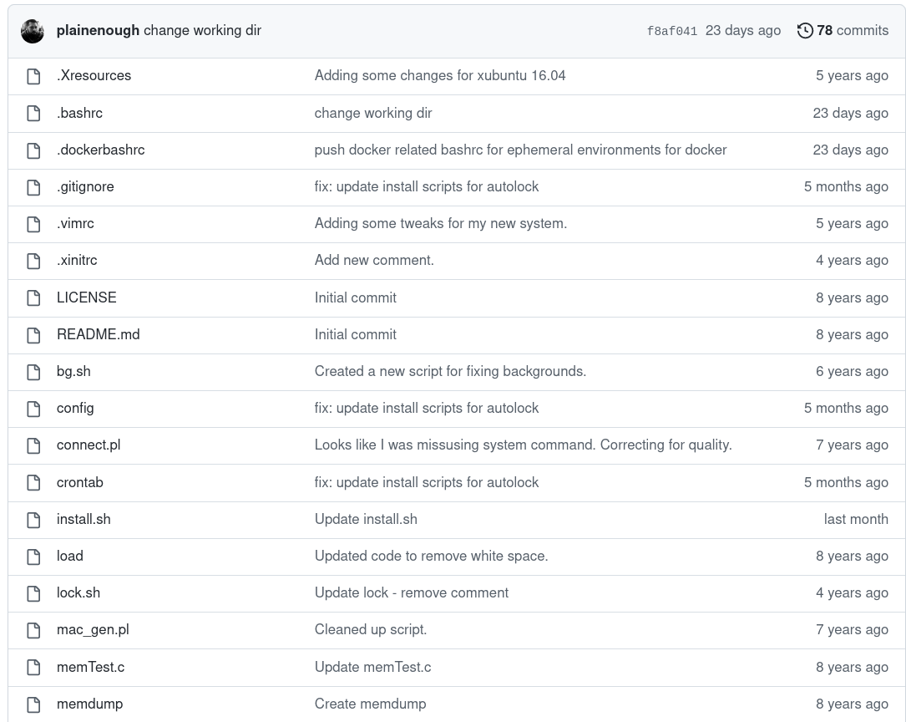Viewport: 906px width, 722px height.
Task: Open the .gitignore file
Action: point(85,186)
